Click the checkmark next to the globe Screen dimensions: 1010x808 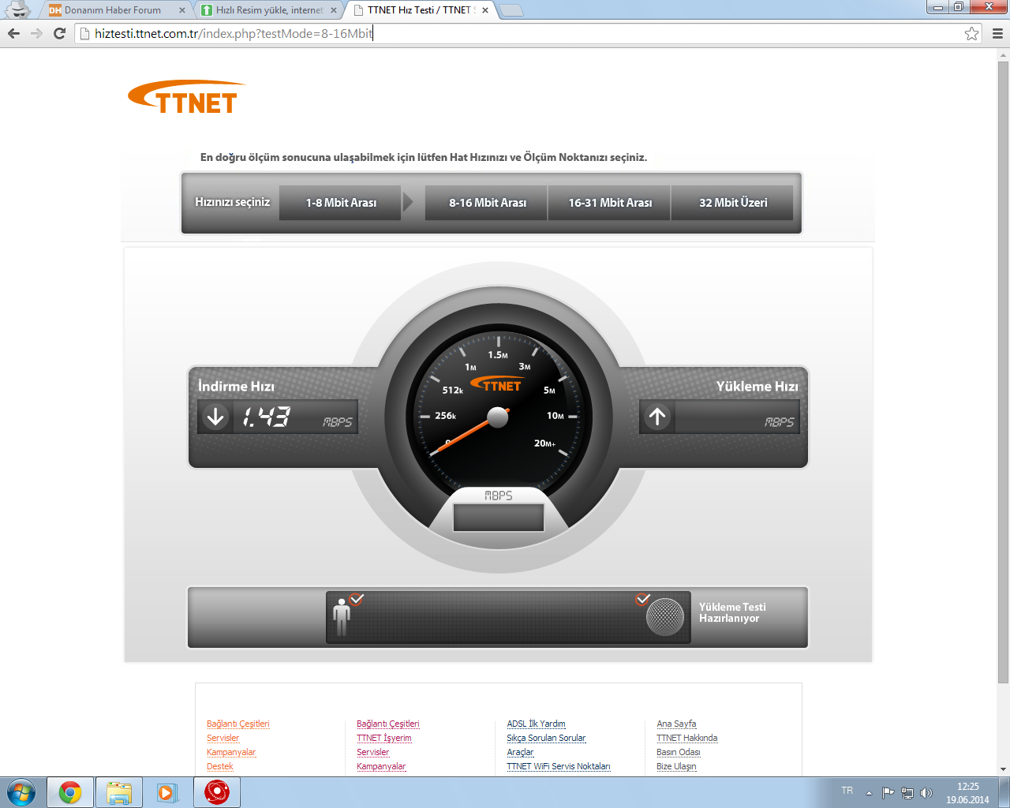[643, 598]
